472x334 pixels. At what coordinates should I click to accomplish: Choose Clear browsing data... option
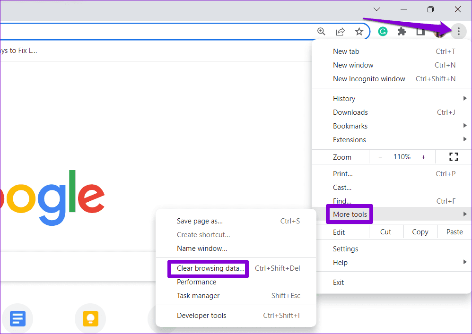tap(236, 268)
